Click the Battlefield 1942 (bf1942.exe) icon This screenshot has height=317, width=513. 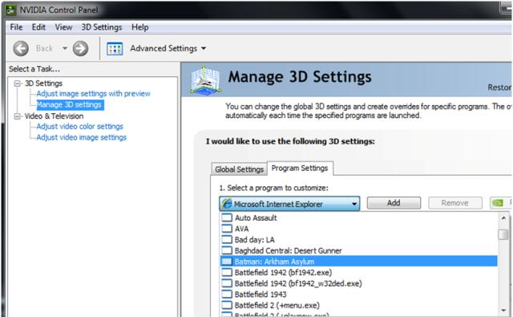tap(227, 273)
